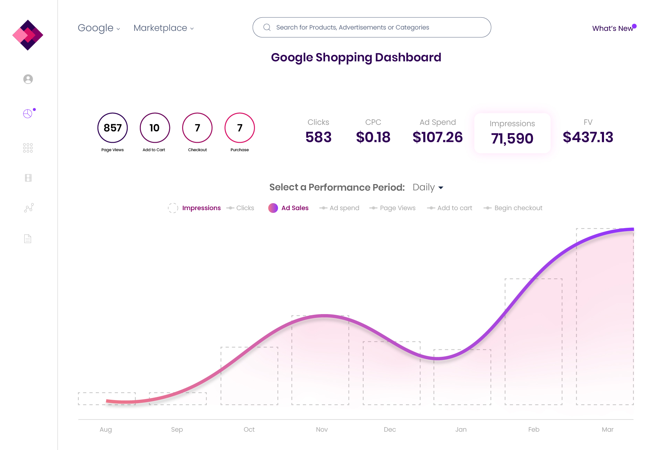Click the Aug axis label
Viewport: 655px width, 450px height.
tap(106, 430)
